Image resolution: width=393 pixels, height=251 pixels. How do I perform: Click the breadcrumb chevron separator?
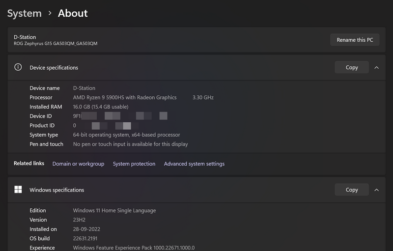point(50,13)
